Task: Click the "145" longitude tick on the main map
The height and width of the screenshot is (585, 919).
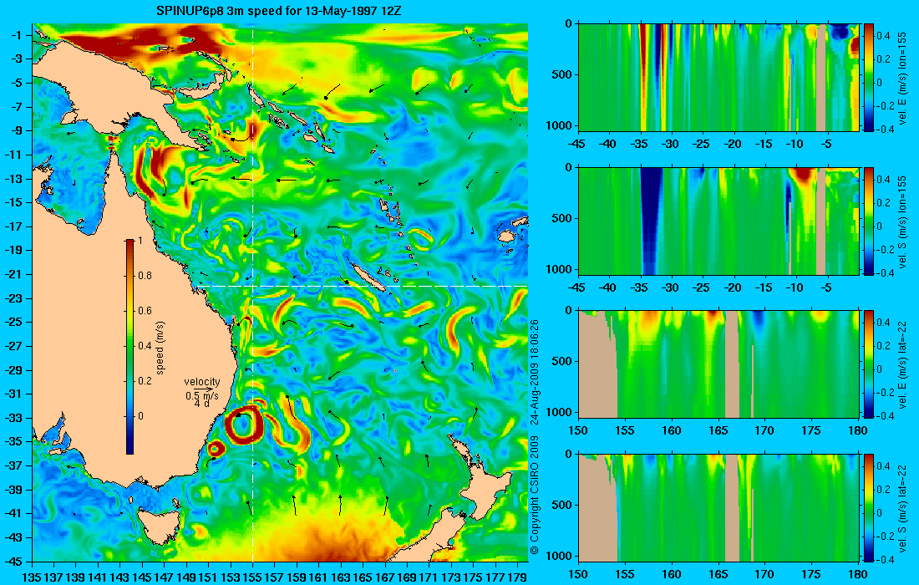Action: [142, 577]
